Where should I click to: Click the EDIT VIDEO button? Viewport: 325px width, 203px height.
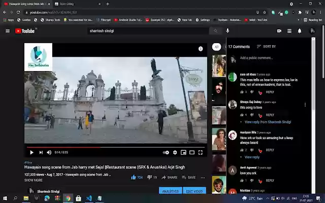tap(194, 191)
